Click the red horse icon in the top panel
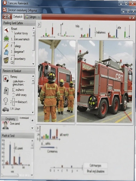 6,30
